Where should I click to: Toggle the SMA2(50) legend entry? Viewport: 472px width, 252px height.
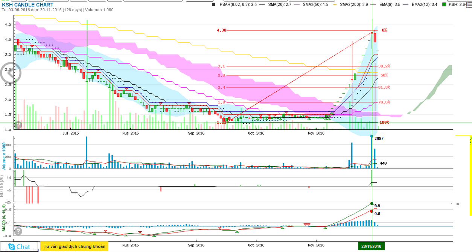pyautogui.click(x=316, y=5)
